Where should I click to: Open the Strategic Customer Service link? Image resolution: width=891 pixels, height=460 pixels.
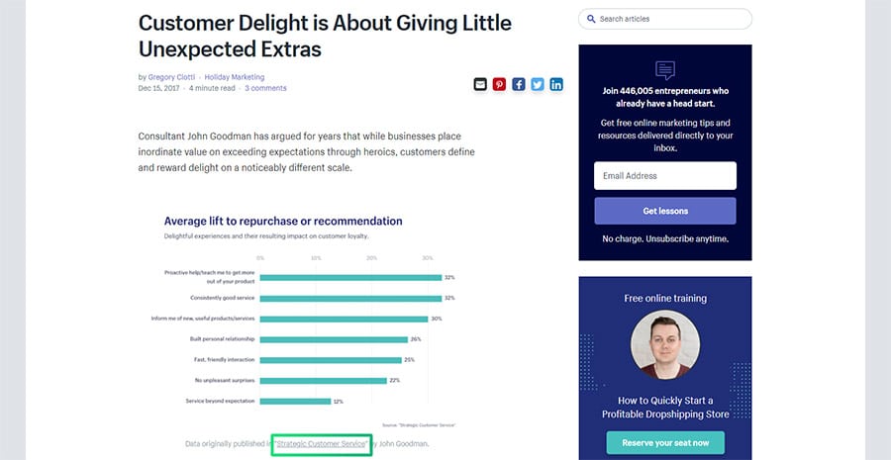point(322,444)
